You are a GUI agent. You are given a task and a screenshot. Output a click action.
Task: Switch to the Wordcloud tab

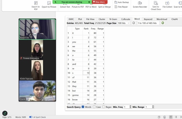click(x=162, y=19)
